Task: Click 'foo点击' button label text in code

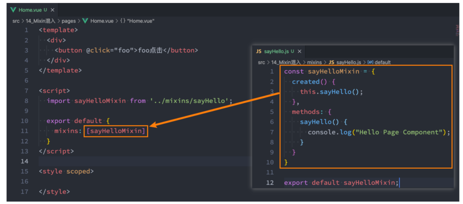Action: 150,50
